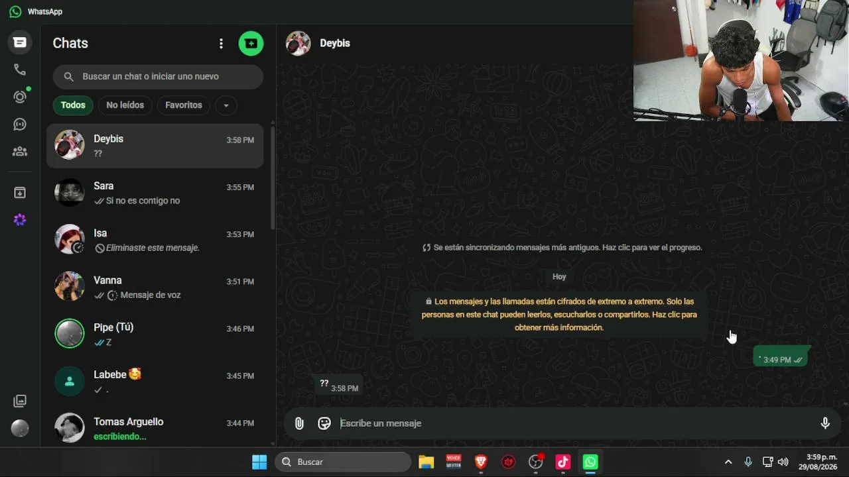This screenshot has width=849, height=477.
Task: Click the chat list scrollbar
Action: click(x=273, y=178)
